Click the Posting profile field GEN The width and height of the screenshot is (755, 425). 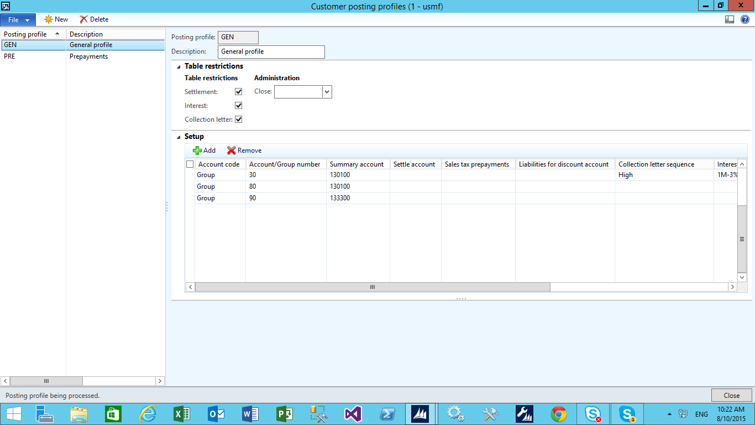click(238, 37)
